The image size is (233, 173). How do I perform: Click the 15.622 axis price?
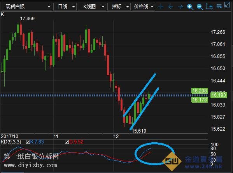pos(218,129)
